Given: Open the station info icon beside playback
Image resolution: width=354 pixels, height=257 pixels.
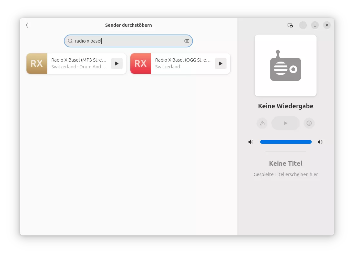Looking at the screenshot, I should (309, 123).
